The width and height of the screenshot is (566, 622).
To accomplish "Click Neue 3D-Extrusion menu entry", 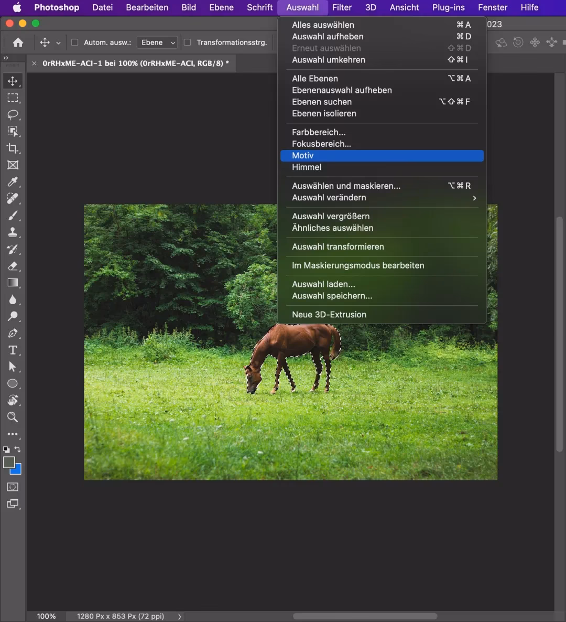I will (329, 314).
